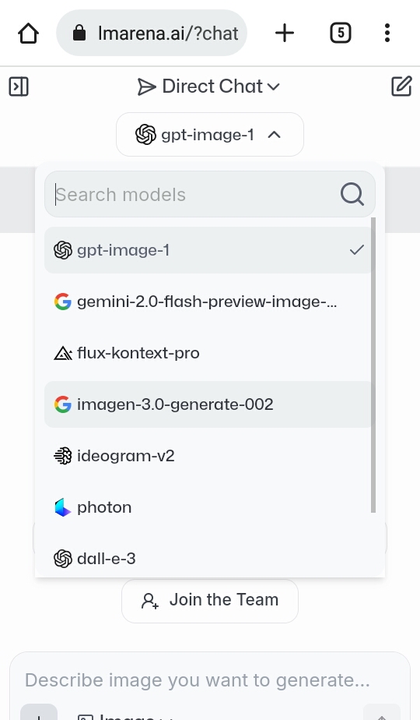Open the browser home page icon

pyautogui.click(x=29, y=33)
